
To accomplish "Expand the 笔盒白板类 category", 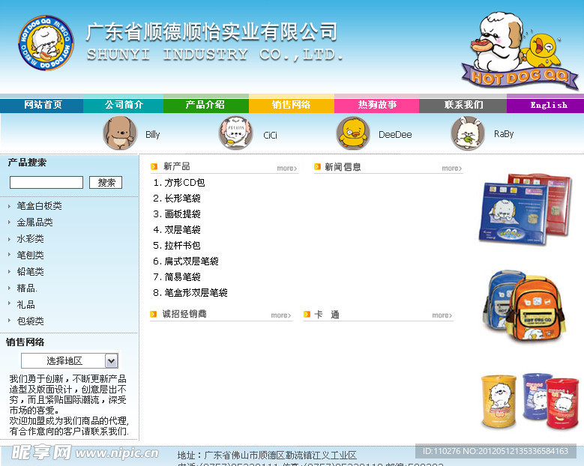I will [x=39, y=206].
